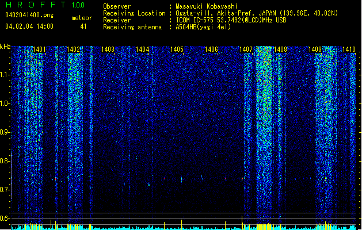
Task: Click the filename 0402041400.png
Action: pos(29,16)
